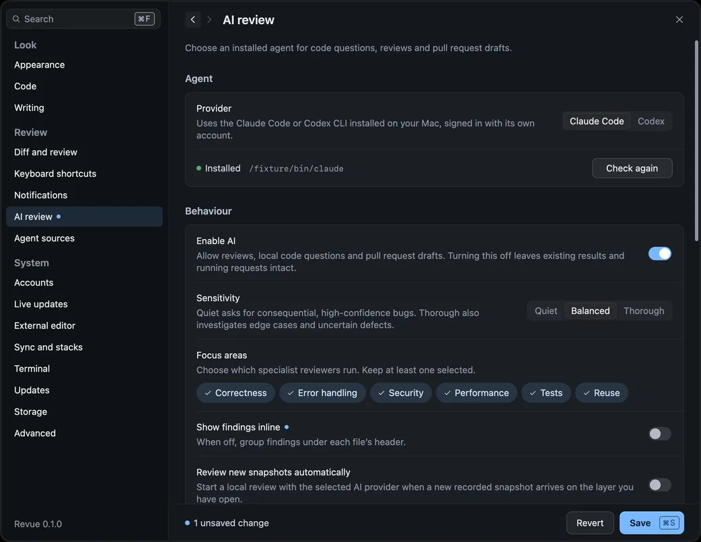The image size is (701, 542).
Task: Open Updates settings
Action: 84,390
